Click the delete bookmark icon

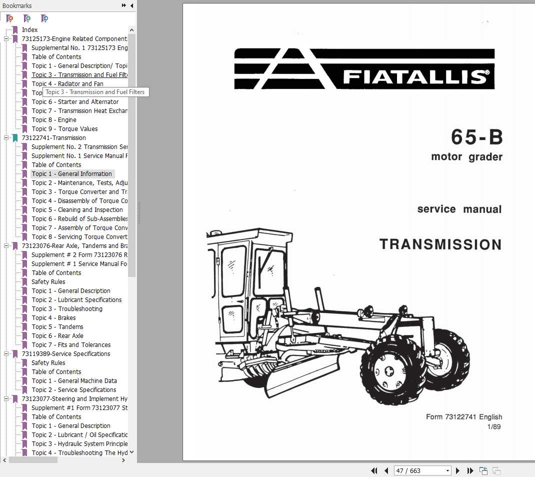coord(9,18)
